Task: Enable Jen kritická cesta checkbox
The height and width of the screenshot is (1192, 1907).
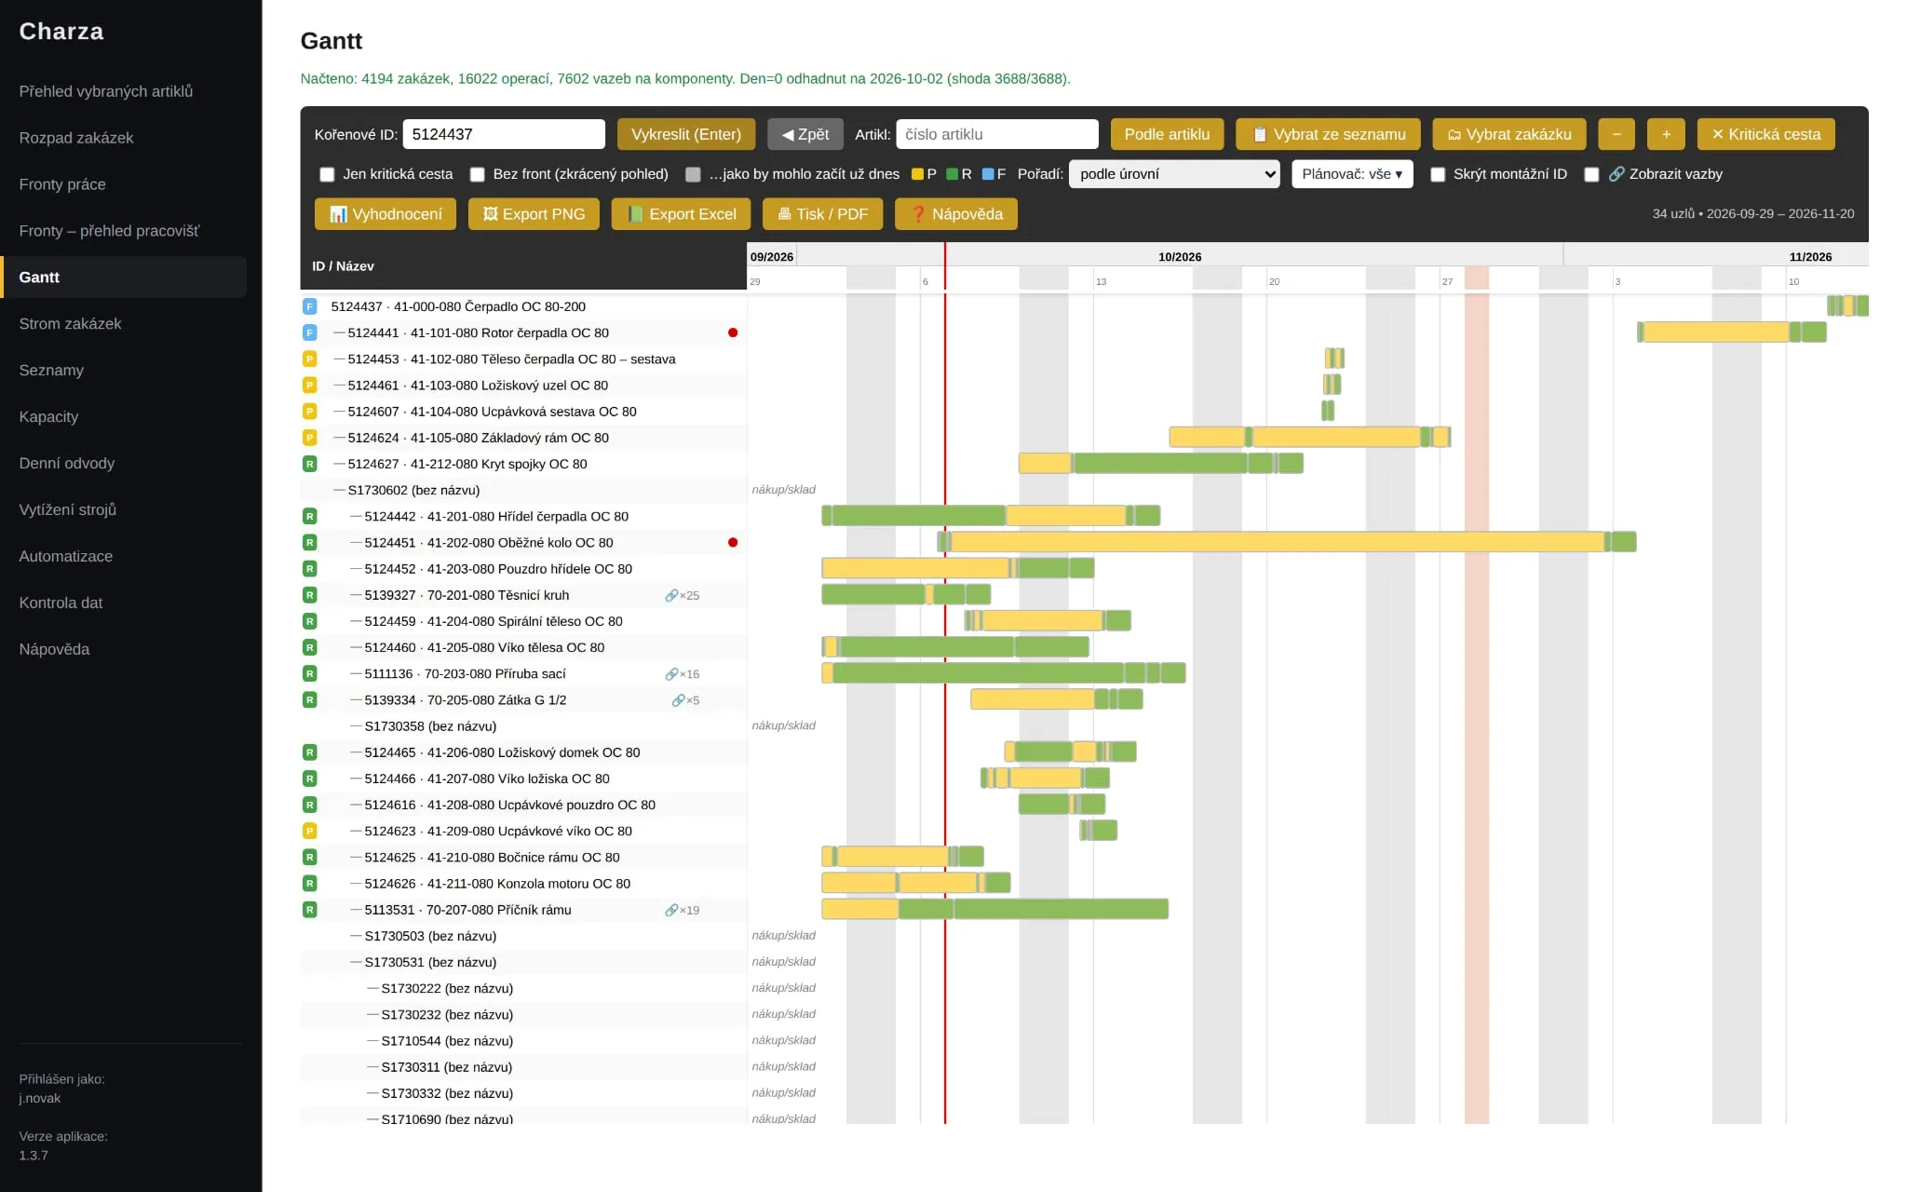Action: coord(327,174)
